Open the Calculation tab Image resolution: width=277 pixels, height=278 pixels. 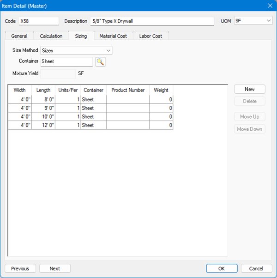click(51, 36)
